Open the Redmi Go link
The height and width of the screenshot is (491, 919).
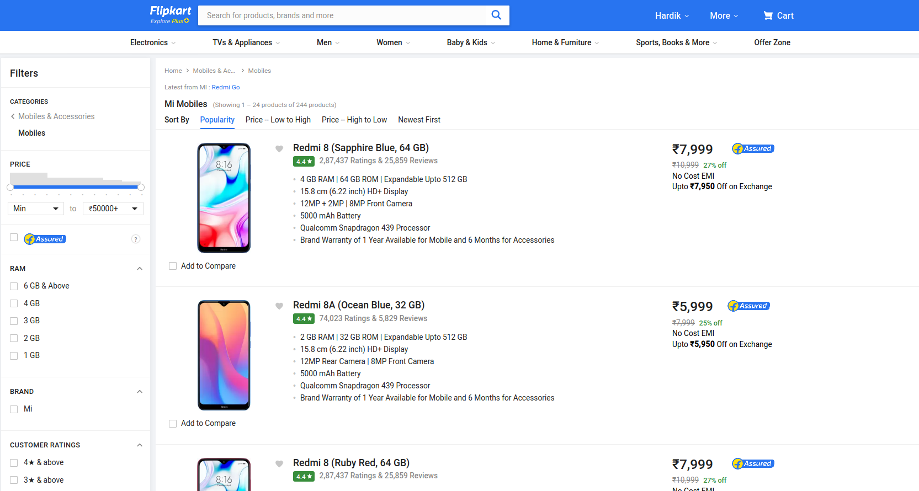[226, 87]
